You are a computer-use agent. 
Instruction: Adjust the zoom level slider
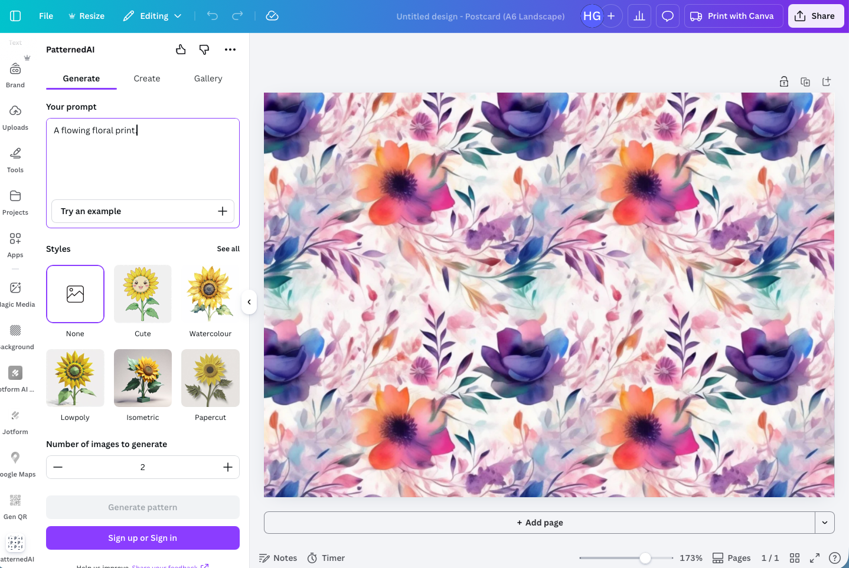(645, 557)
